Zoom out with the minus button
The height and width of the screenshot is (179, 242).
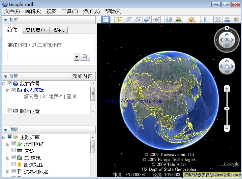227,128
